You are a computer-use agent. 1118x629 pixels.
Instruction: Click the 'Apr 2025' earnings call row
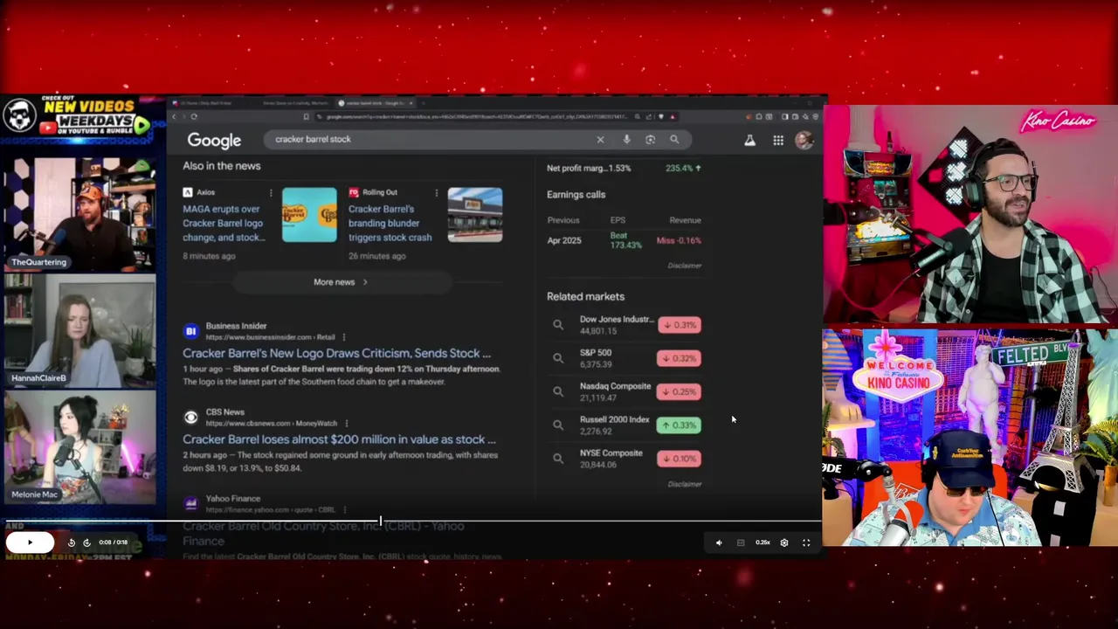(x=625, y=240)
